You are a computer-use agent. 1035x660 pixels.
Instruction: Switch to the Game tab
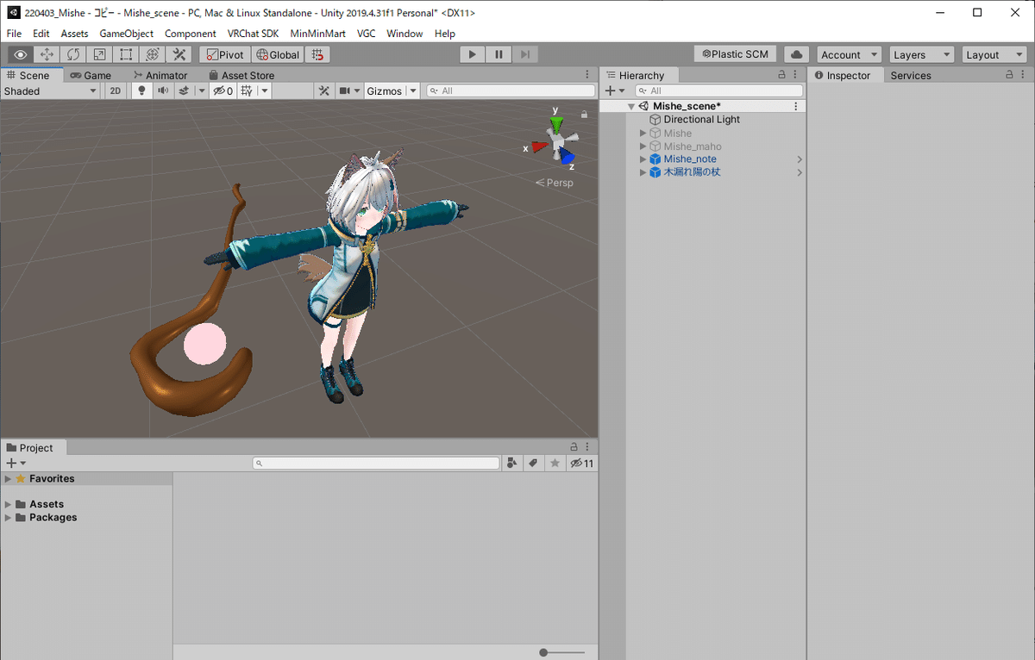coord(91,75)
